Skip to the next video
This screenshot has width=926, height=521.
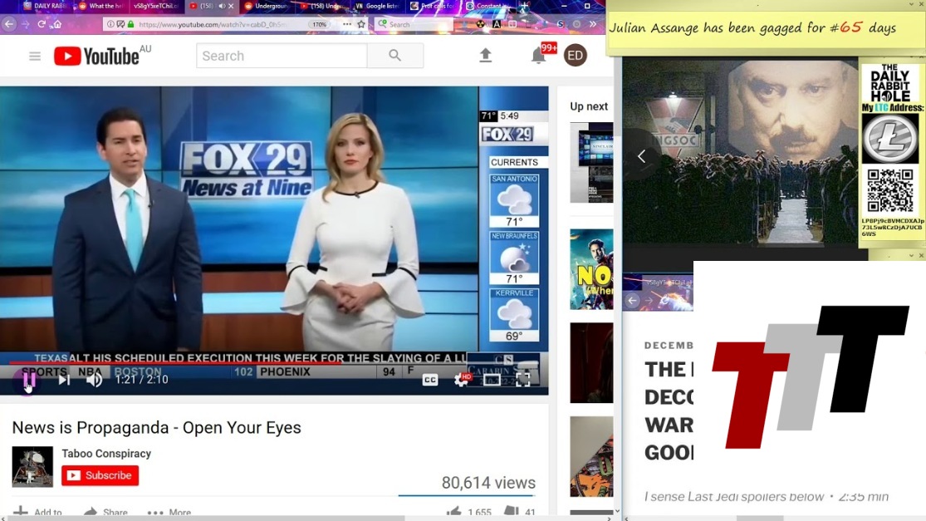click(x=64, y=380)
